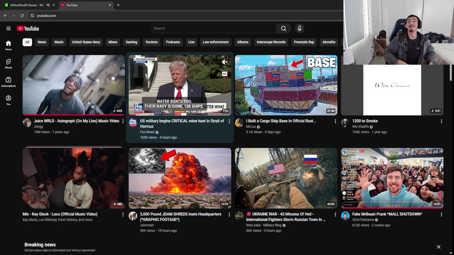Screen dimensions: 454x255
Task: Open the You sidebar icon
Action: tap(9, 100)
